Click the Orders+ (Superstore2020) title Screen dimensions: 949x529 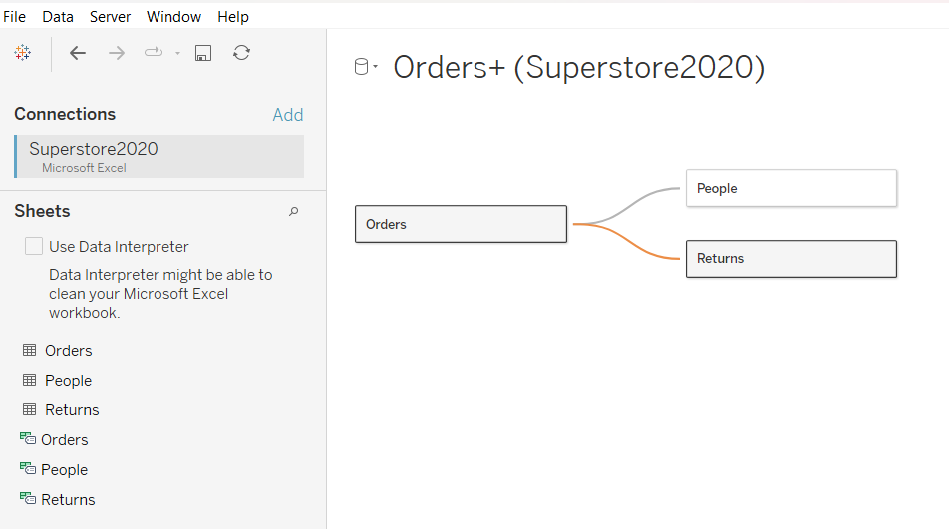pos(578,67)
